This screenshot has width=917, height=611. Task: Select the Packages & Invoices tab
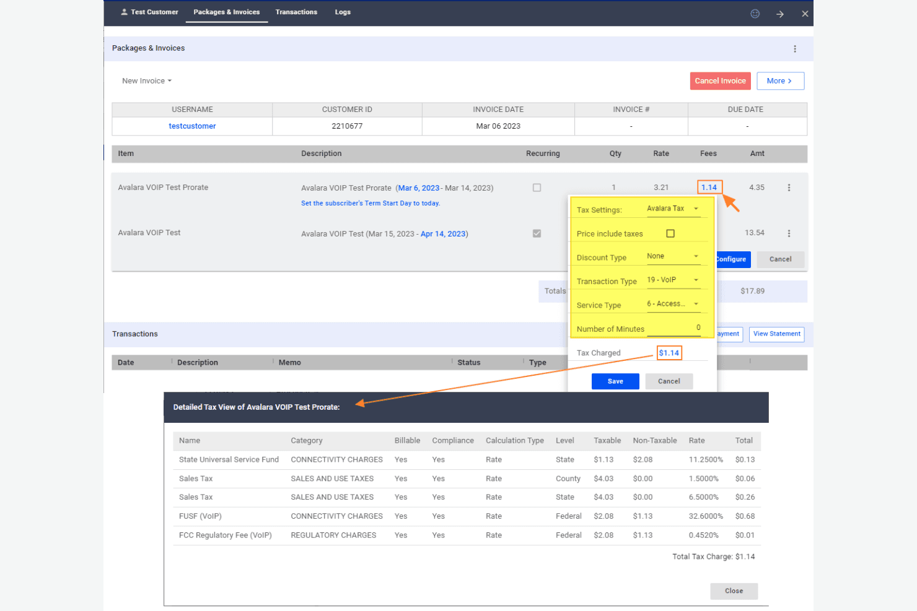pyautogui.click(x=227, y=12)
